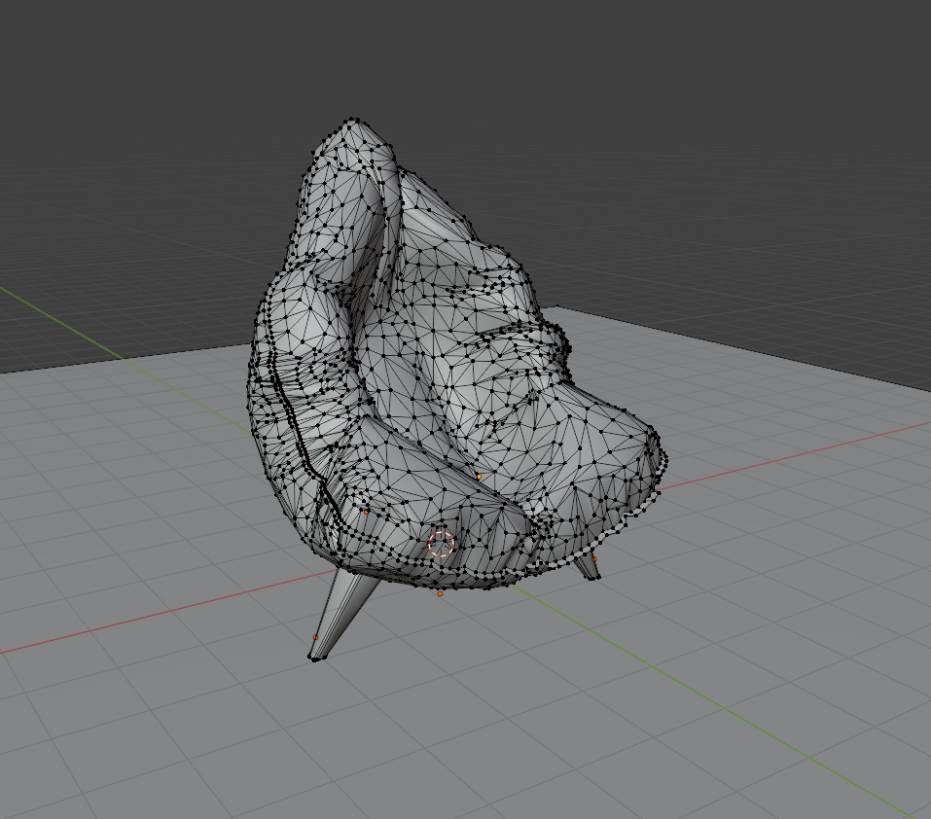Click the red-white 3D cursor circle
Screen dimensions: 931x819
click(x=441, y=545)
